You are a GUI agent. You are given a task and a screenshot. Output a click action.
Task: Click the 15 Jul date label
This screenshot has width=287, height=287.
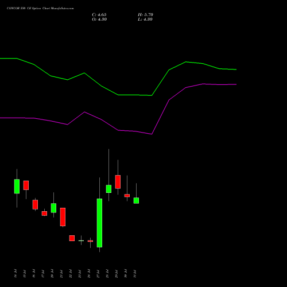[25, 273]
